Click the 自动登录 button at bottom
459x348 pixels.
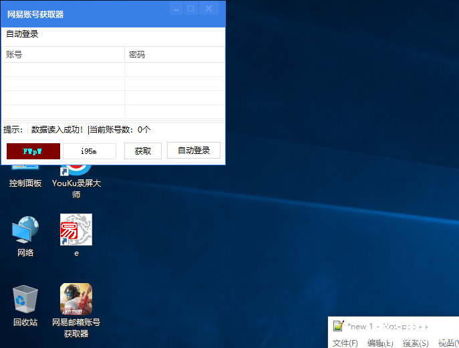click(x=194, y=151)
